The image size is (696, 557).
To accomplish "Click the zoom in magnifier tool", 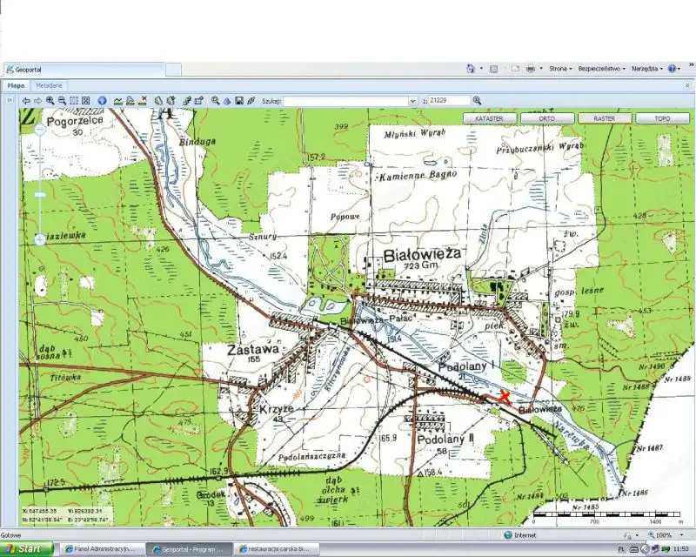I will (50, 101).
